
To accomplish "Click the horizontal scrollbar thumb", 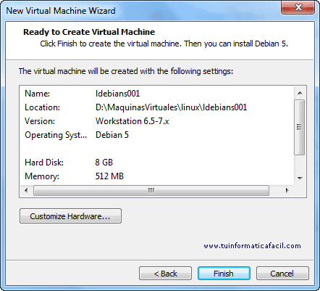I will (151, 190).
